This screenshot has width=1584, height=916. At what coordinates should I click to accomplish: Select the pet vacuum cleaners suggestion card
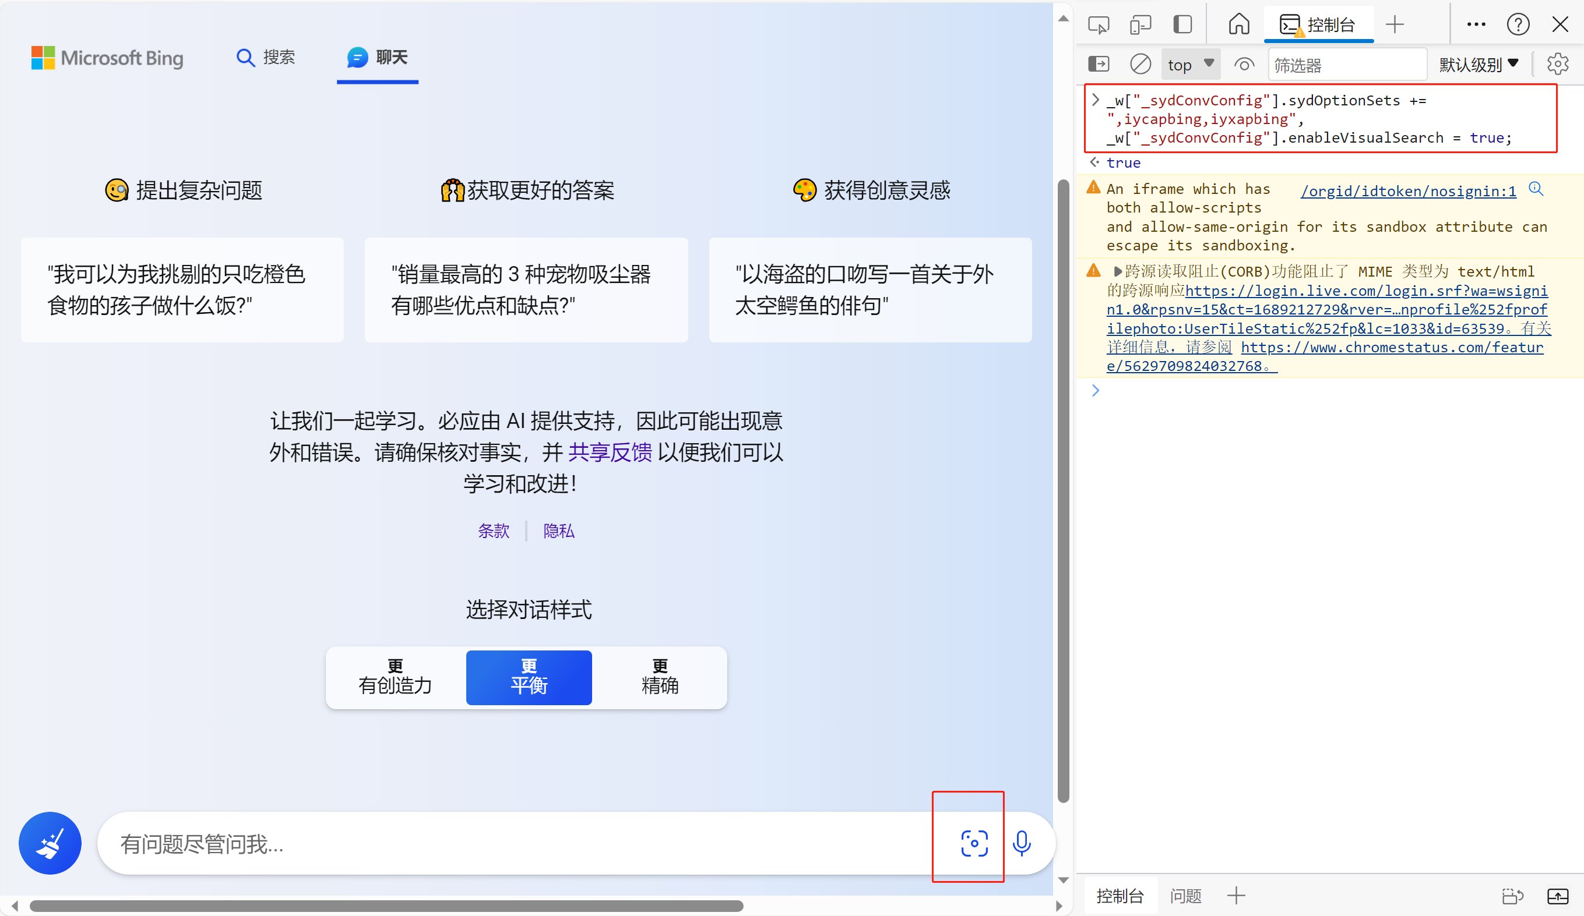[526, 289]
